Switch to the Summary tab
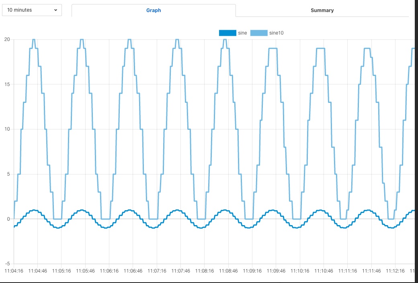Viewport: 418px width, 283px height. coord(322,10)
